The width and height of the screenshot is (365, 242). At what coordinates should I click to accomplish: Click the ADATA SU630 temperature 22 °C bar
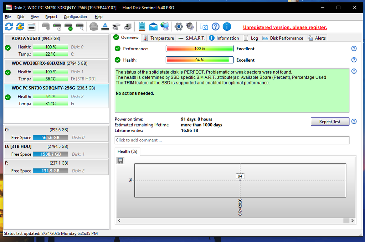[51, 54]
